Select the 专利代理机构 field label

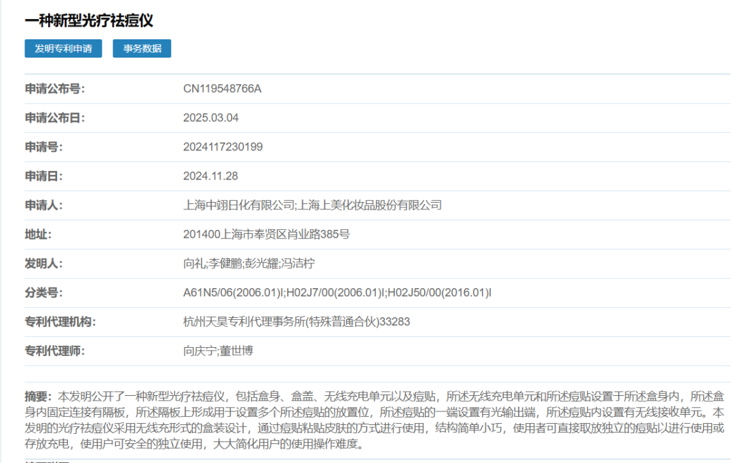point(60,321)
